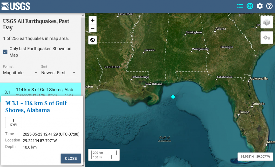Open the map layers control
The width and height of the screenshot is (275, 167).
pyautogui.click(x=267, y=22)
